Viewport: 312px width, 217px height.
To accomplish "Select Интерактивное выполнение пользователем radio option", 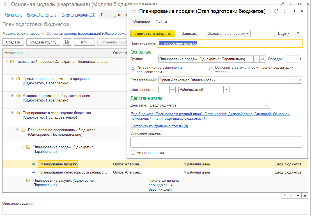I will [x=133, y=70].
